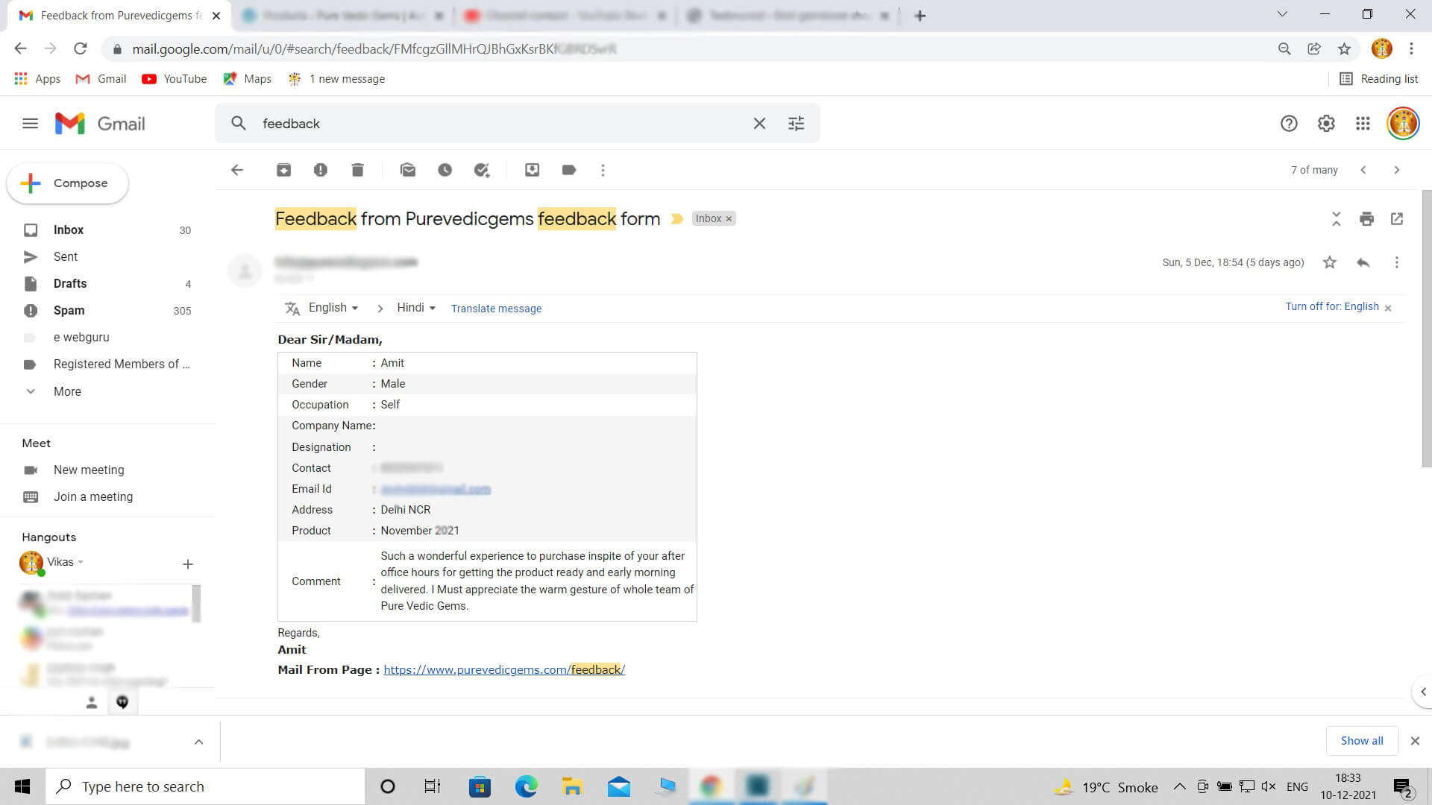Go back to search results arrow
The height and width of the screenshot is (805, 1432).
[x=237, y=170]
